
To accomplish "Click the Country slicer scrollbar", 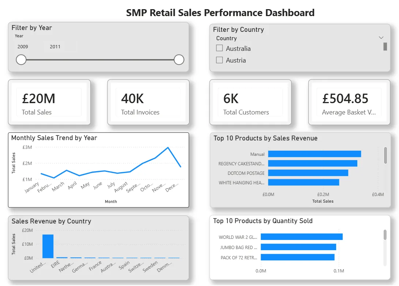I will pos(385,46).
